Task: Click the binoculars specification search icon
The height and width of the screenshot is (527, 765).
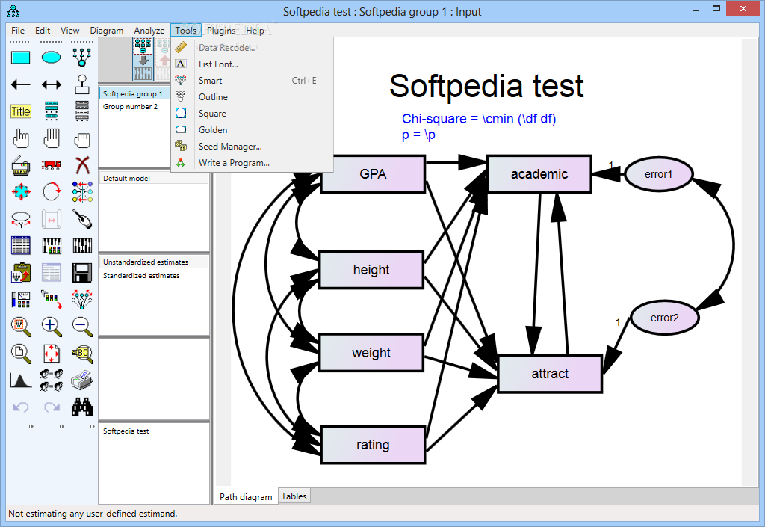Action: pyautogui.click(x=82, y=407)
